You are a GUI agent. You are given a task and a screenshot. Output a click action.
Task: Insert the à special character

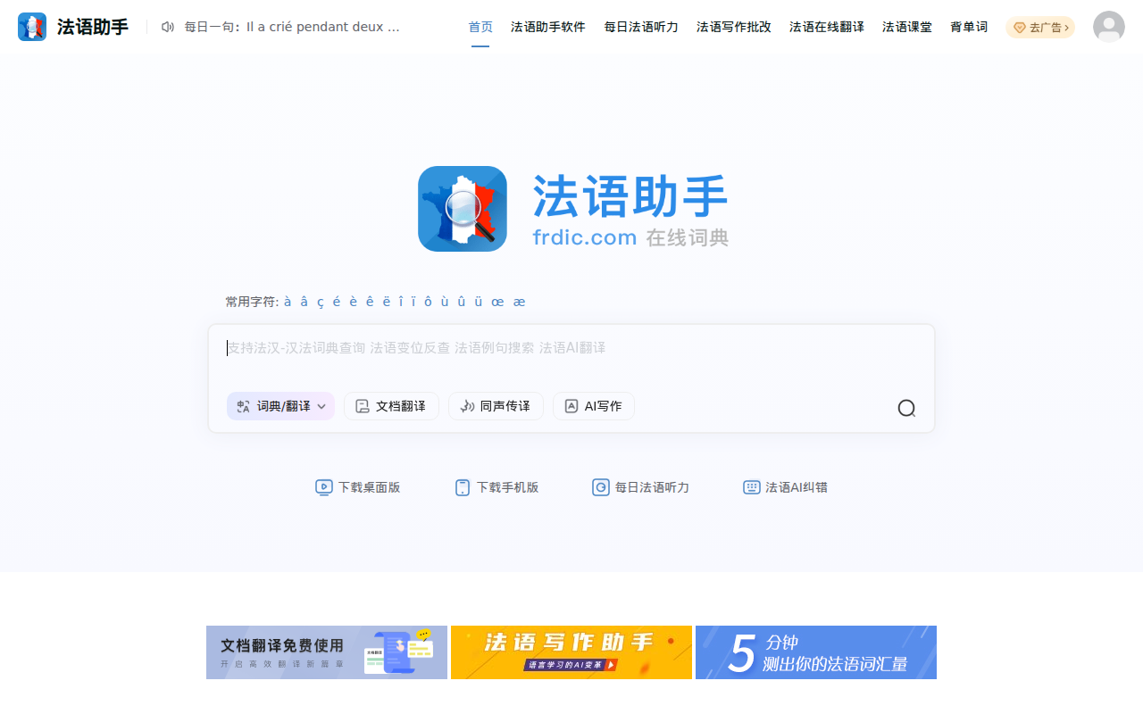click(x=288, y=302)
